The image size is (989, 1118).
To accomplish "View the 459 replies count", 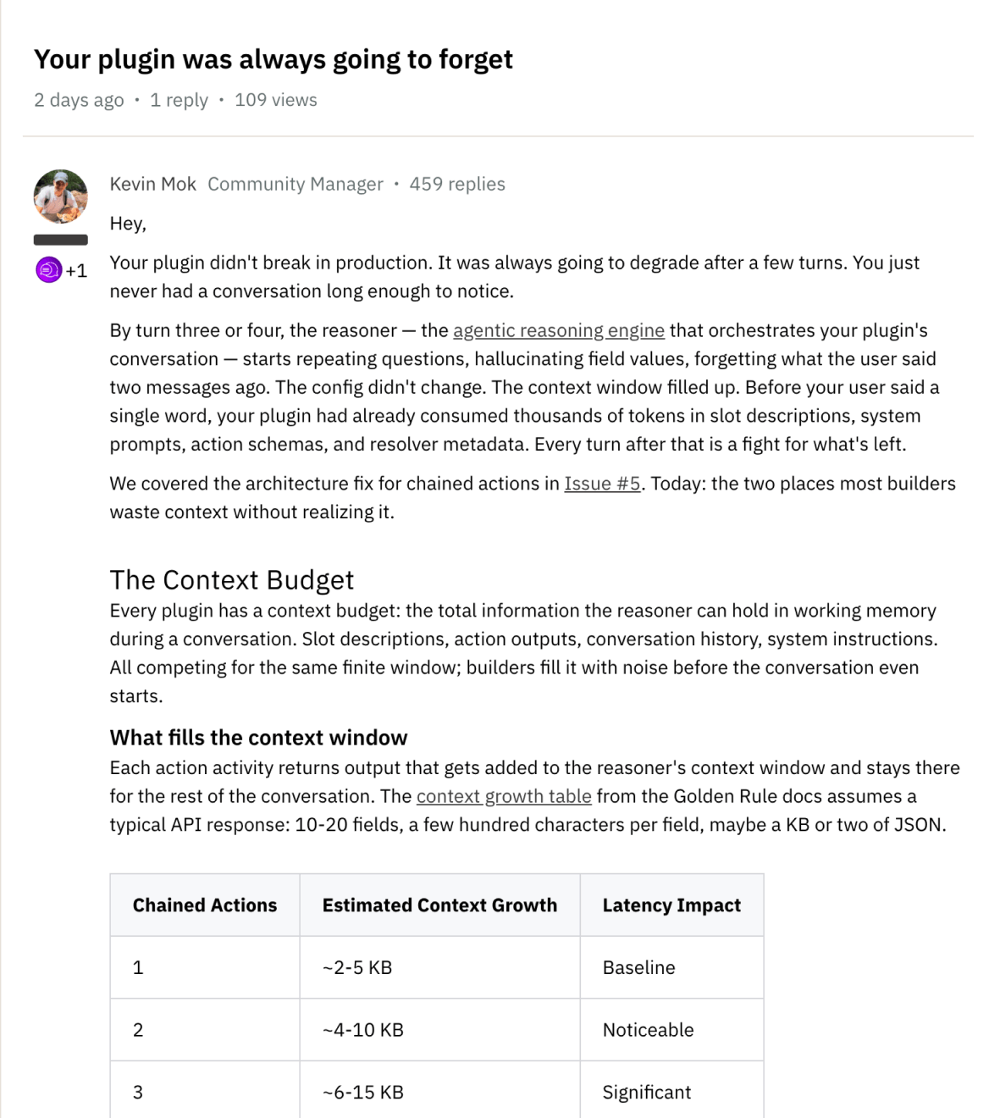I will 457,183.
